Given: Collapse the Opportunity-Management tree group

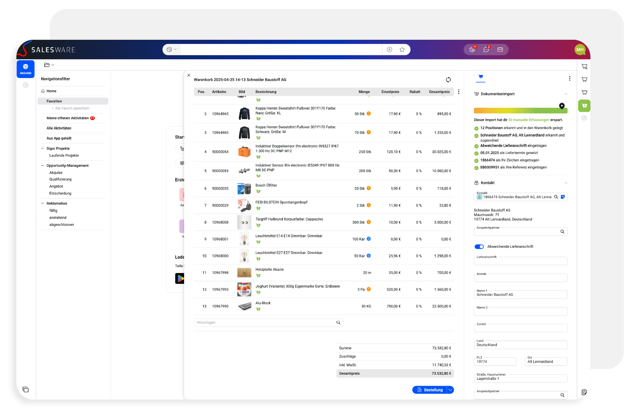Looking at the screenshot, I should click(42, 166).
